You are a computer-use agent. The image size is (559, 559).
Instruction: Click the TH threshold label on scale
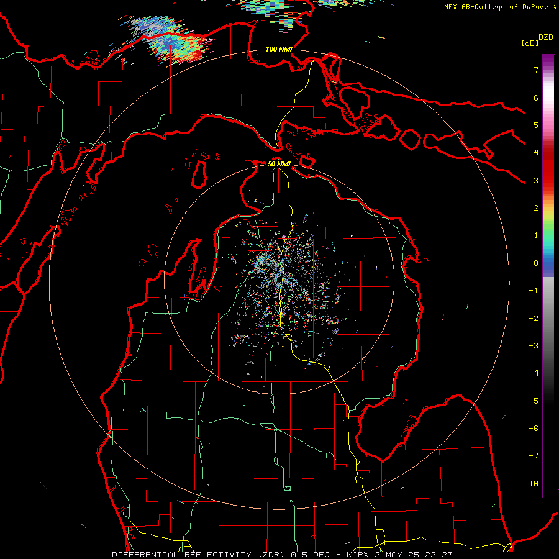pyautogui.click(x=534, y=484)
